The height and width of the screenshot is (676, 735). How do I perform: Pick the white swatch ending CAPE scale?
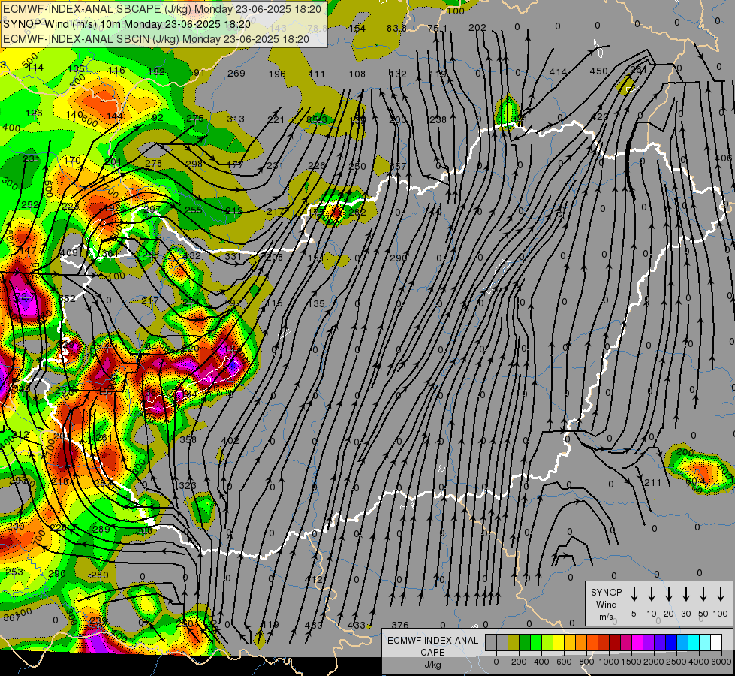tap(715, 642)
